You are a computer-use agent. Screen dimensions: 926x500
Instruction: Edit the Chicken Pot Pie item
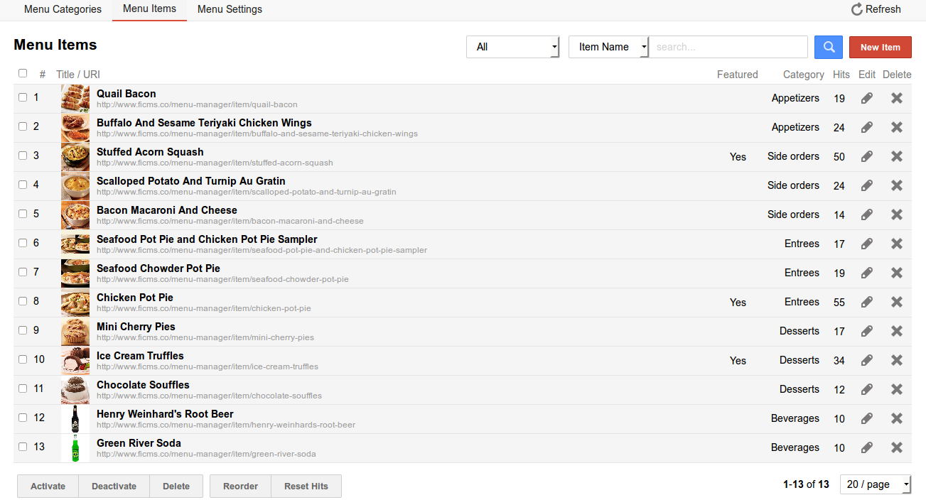click(866, 303)
